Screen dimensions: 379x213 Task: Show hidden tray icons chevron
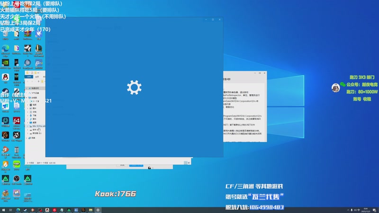point(348,210)
